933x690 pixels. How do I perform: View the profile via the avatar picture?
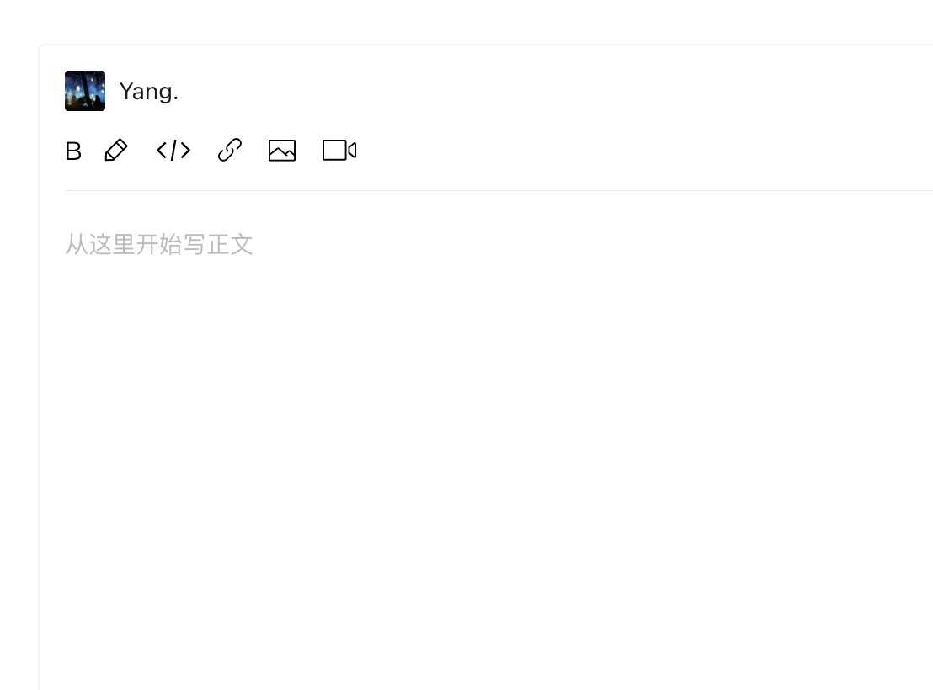(85, 91)
